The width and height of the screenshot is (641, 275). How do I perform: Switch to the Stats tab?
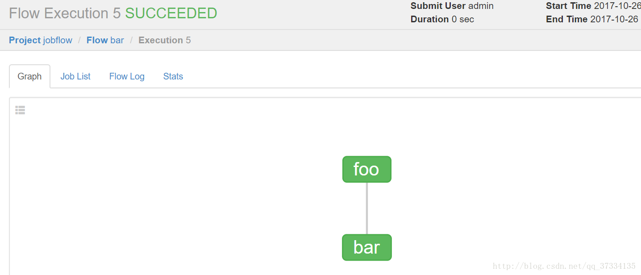173,76
